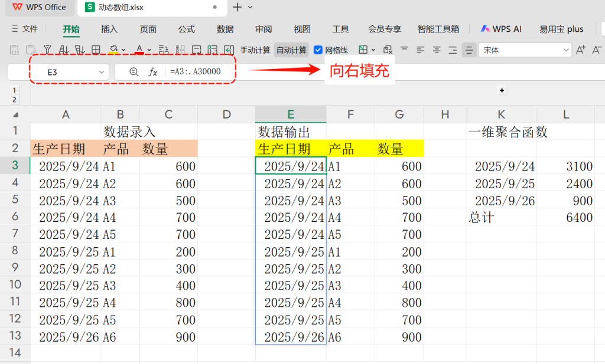Align text left
The height and width of the screenshot is (364, 605).
pyautogui.click(x=421, y=50)
